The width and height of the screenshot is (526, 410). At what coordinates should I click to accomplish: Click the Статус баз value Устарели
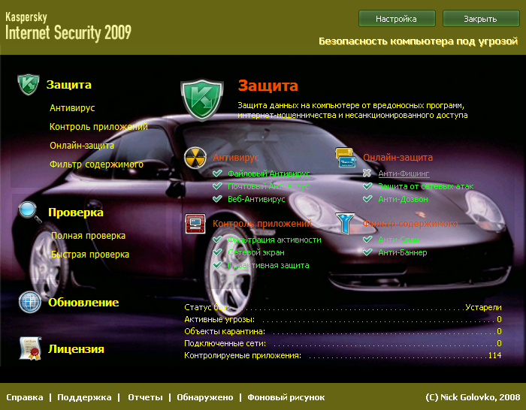(x=483, y=307)
